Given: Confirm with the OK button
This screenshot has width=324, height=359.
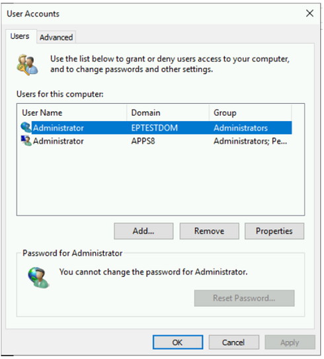Looking at the screenshot, I should 178,342.
